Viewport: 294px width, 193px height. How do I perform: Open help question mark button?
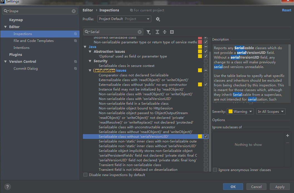pyautogui.click(x=8, y=187)
